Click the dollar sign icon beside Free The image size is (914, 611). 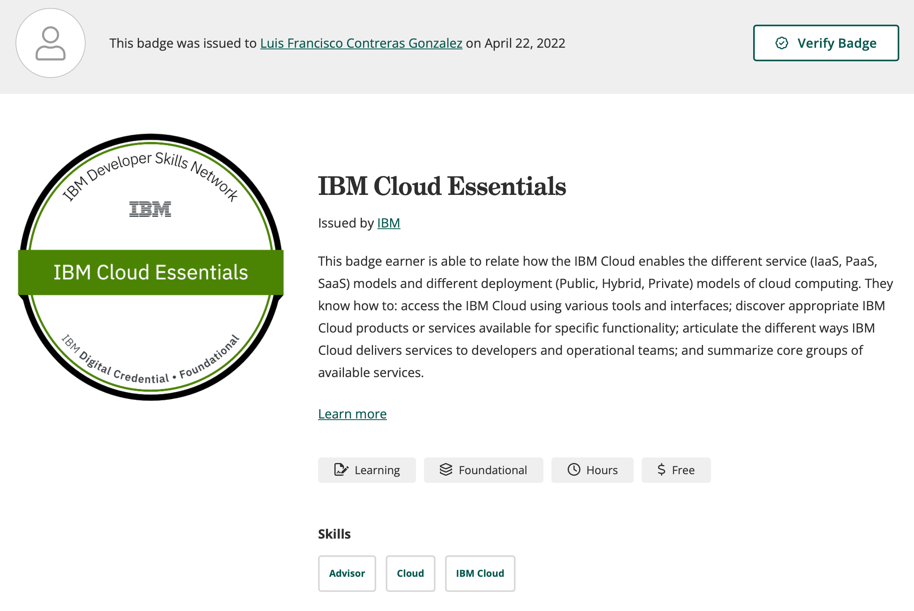coord(662,470)
